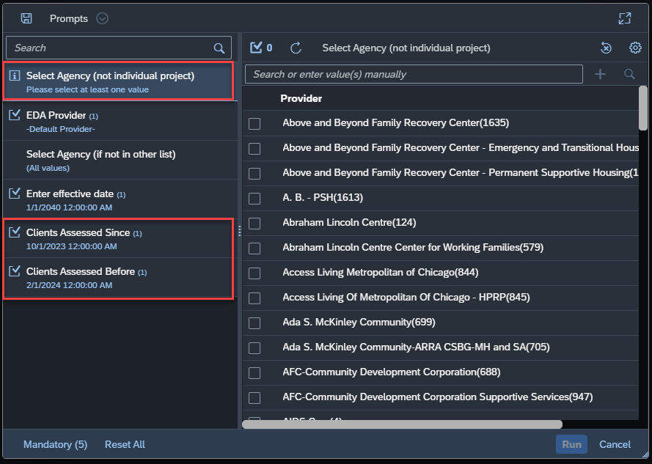Open the settings gear icon
This screenshot has width=652, height=464.
[635, 48]
